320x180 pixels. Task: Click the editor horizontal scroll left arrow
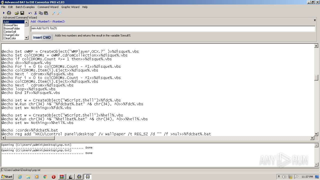pos(3,138)
